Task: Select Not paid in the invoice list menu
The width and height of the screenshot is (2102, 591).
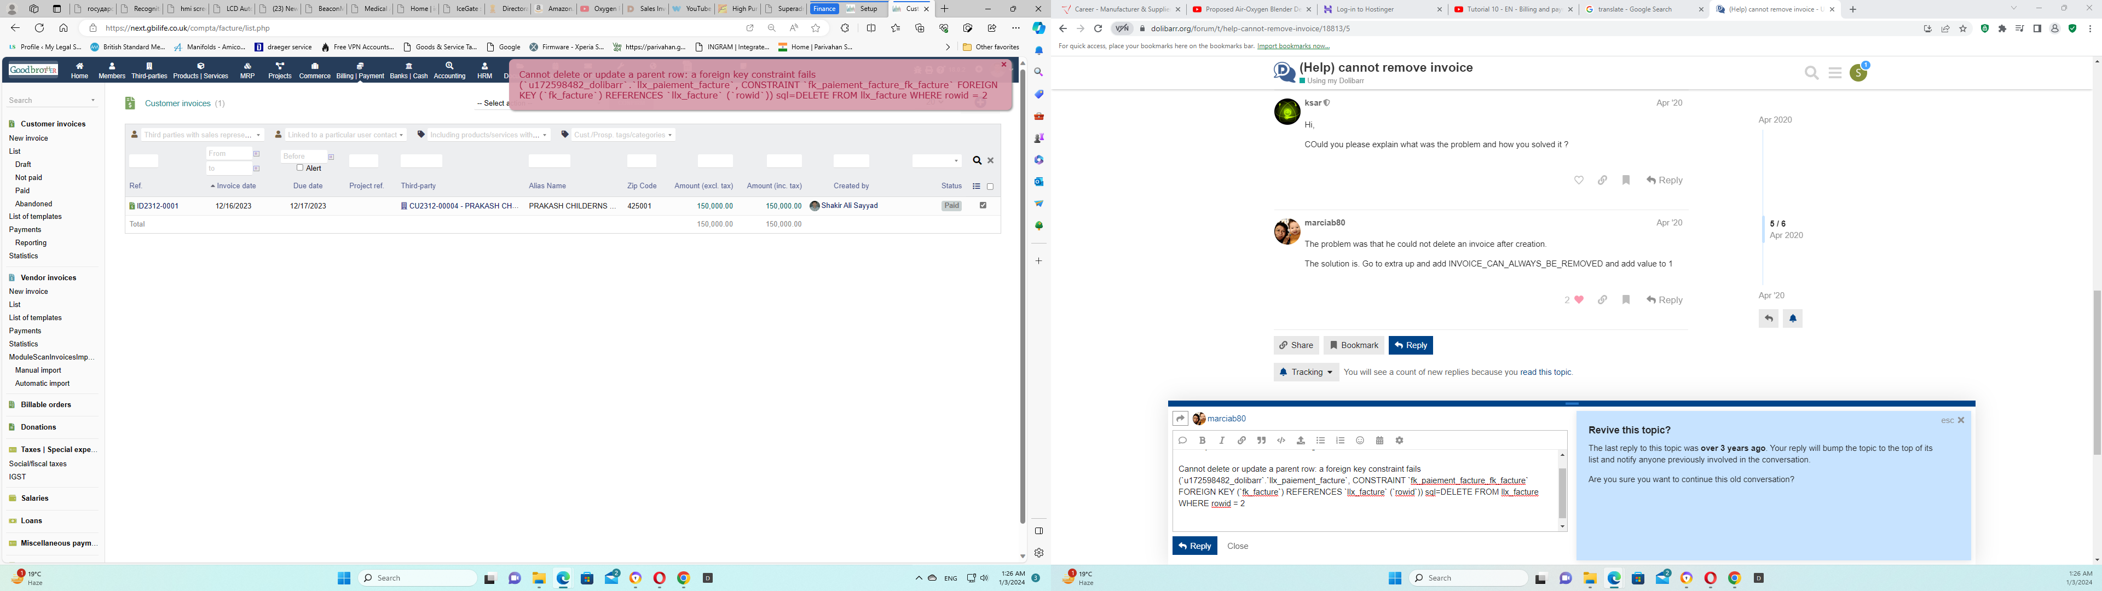Action: pos(28,177)
